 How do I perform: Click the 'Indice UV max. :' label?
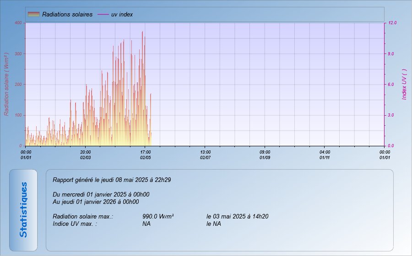(75, 224)
